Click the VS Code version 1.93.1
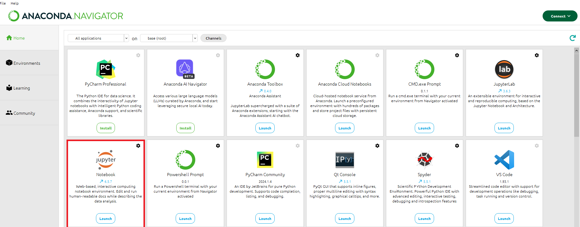580x227 pixels. [504, 182]
